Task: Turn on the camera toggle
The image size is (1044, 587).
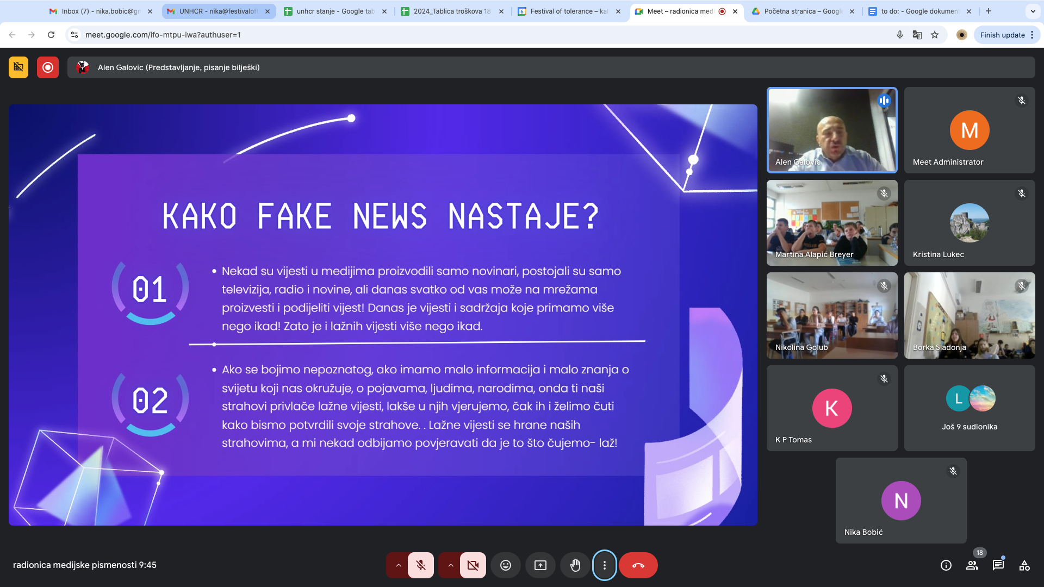Action: pyautogui.click(x=473, y=565)
